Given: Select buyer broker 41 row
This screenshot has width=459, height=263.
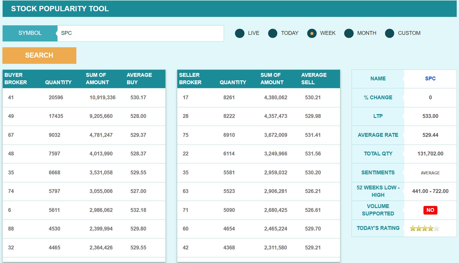Looking at the screenshot, I should [x=11, y=98].
